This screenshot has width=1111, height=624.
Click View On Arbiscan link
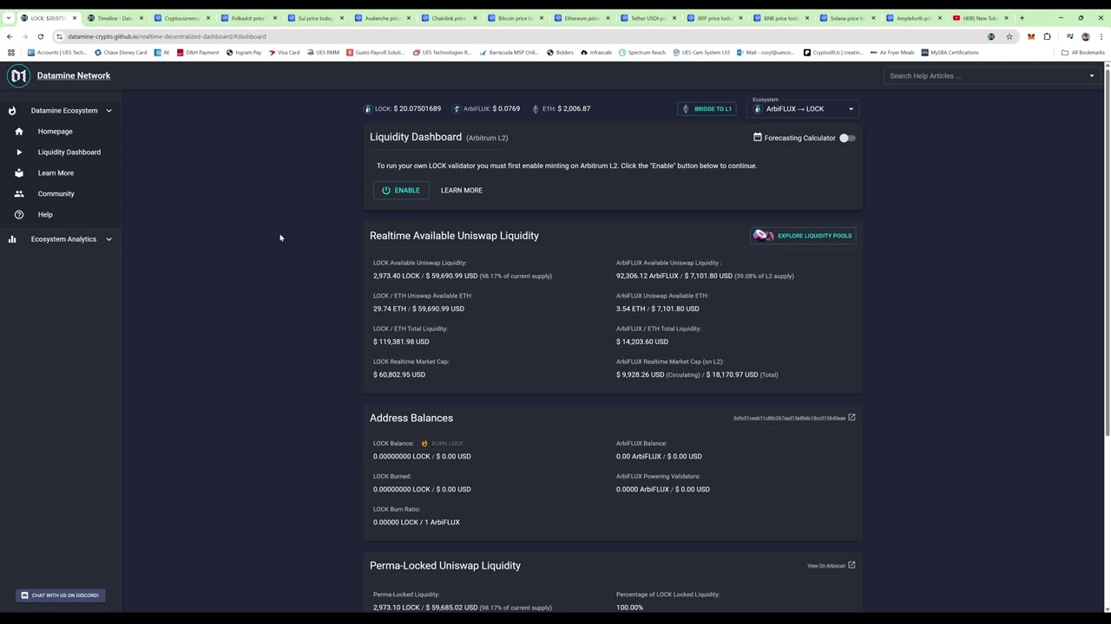point(826,566)
